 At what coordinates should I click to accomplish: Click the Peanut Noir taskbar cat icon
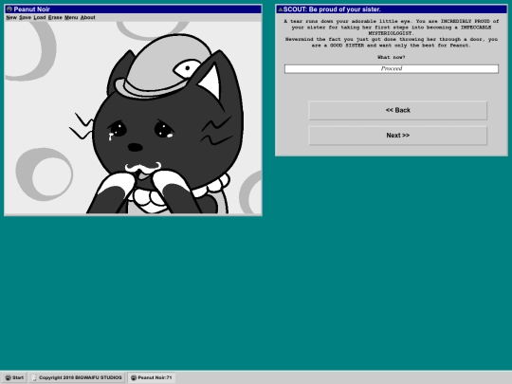[134, 377]
